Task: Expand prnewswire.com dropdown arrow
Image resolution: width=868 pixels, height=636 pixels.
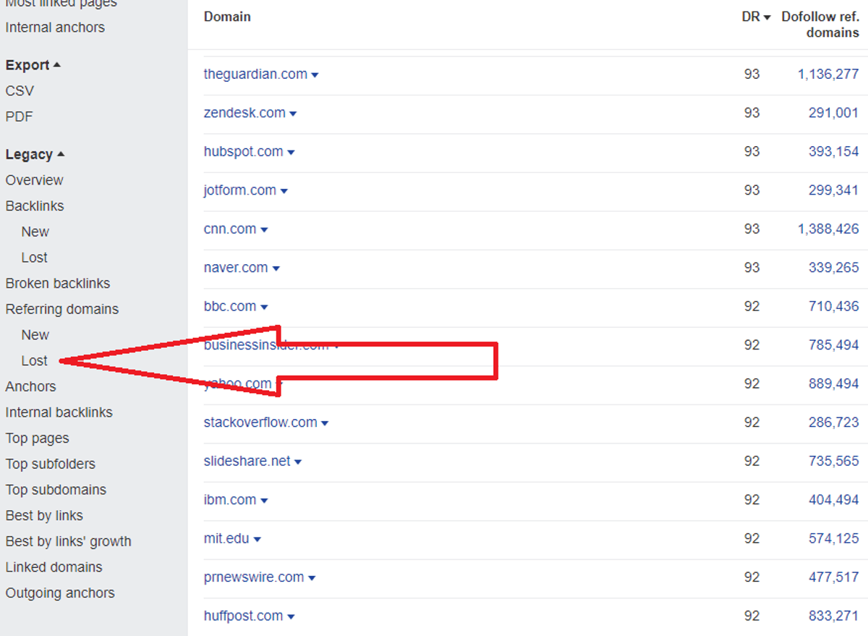Action: coord(312,578)
